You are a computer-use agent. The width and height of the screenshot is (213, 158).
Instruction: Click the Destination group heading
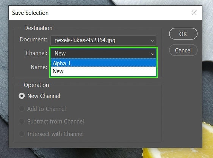coord(38,28)
